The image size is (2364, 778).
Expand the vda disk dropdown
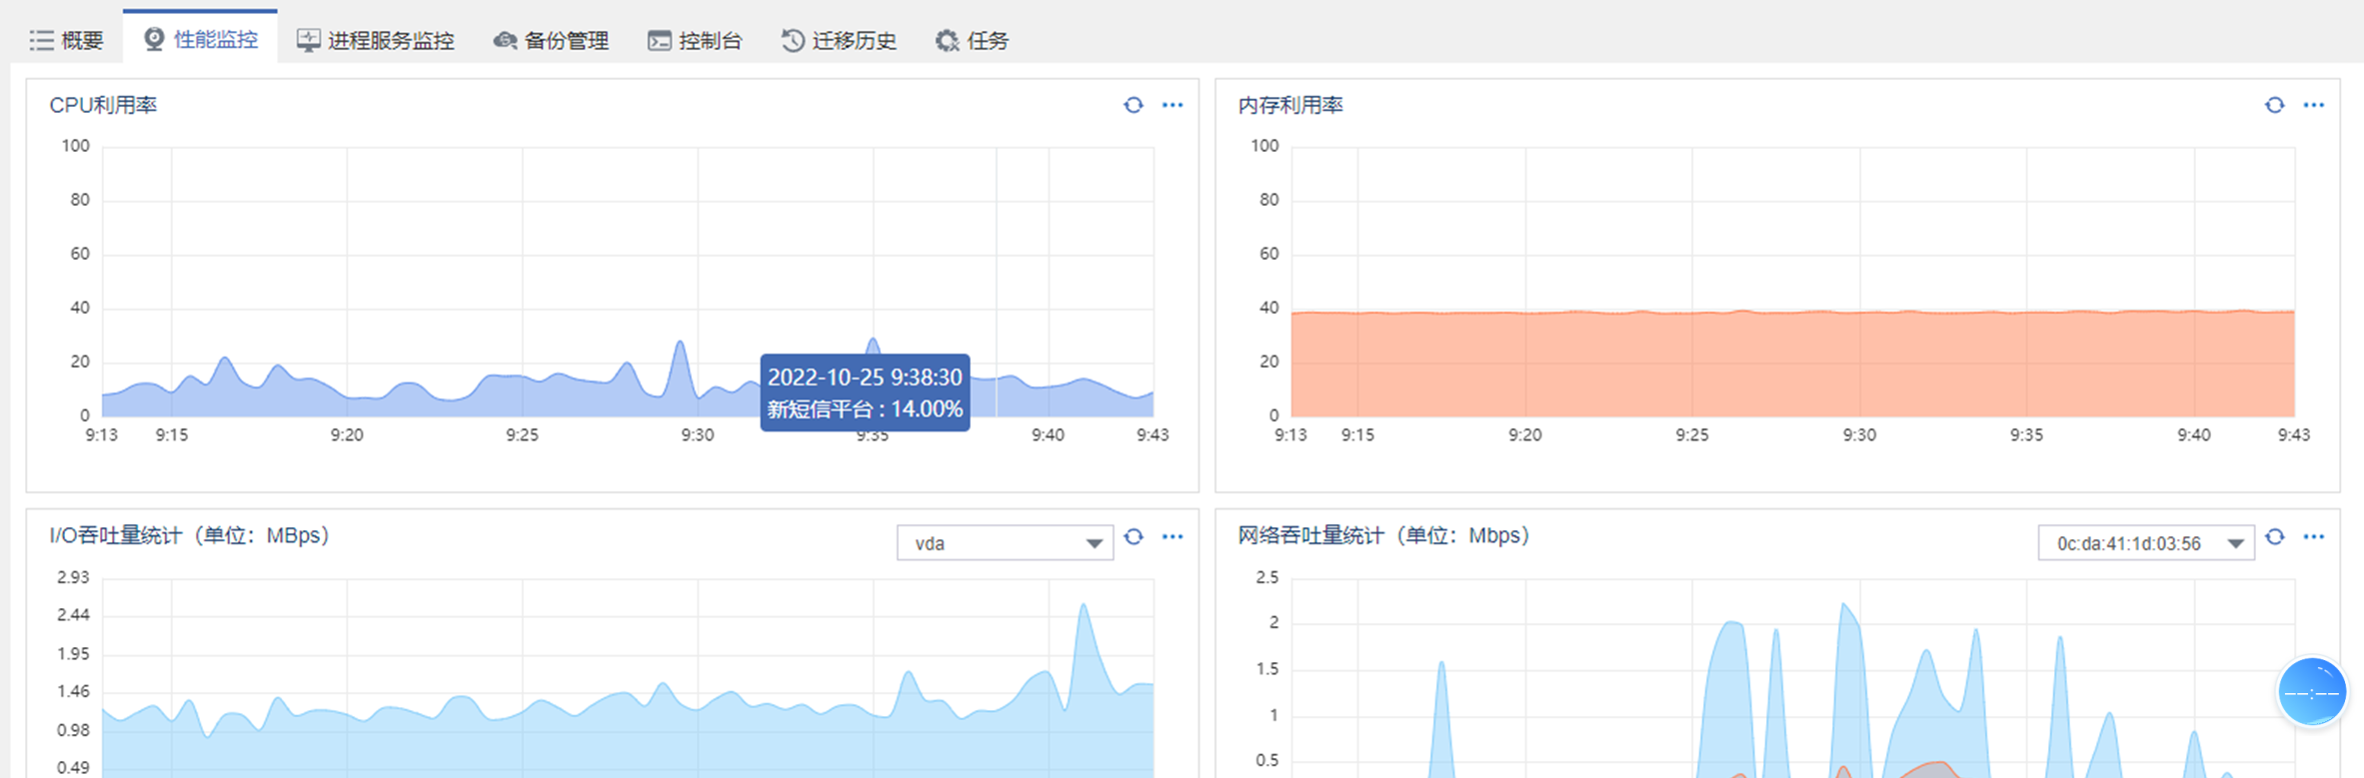pyautogui.click(x=1005, y=542)
